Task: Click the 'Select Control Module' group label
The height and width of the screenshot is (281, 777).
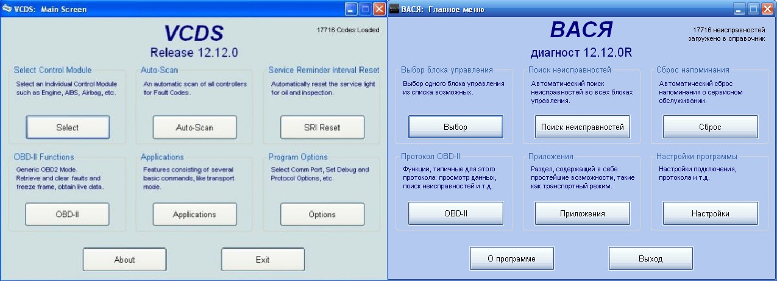Action: 52,70
